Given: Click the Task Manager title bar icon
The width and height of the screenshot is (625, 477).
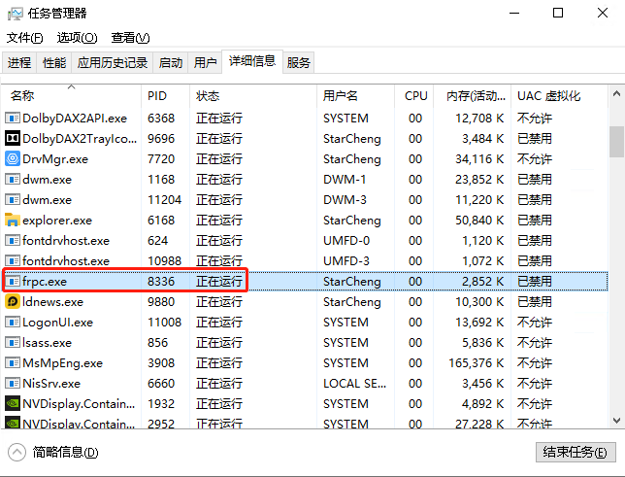Looking at the screenshot, I should coord(16,14).
